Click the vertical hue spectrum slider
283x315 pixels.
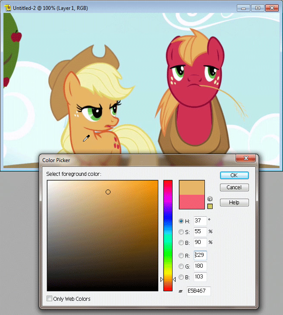pyautogui.click(x=168, y=235)
